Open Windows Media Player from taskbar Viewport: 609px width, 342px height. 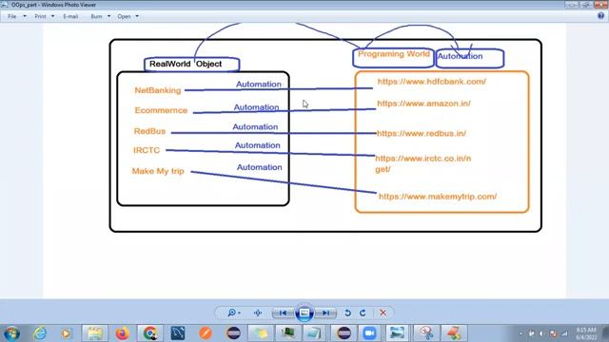[66, 333]
